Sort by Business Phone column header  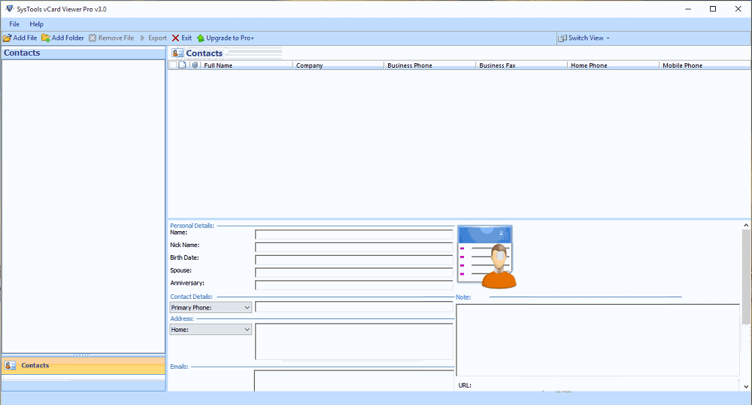pos(429,65)
